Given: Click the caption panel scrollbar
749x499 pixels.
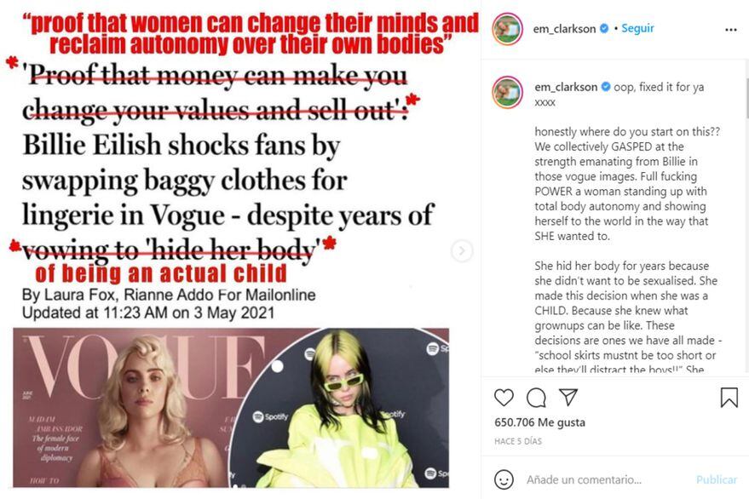Looking at the screenshot, I should click(x=746, y=91).
